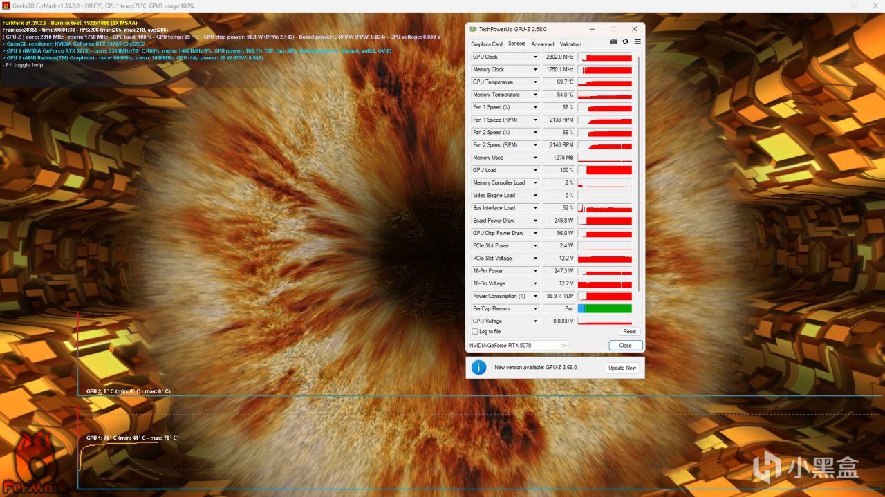The height and width of the screenshot is (497, 885).
Task: Click the blue info icon in update bar
Action: (478, 367)
